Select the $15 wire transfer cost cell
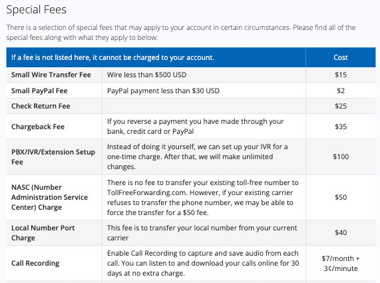Screen dimensions: 380x283 tap(341, 75)
